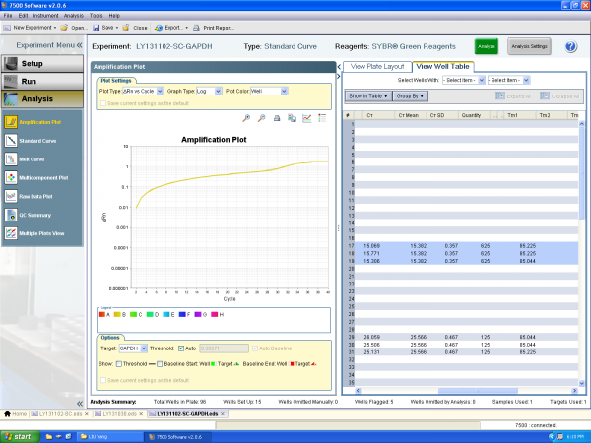
Task: Click the blue help question mark icon
Action: click(x=570, y=46)
